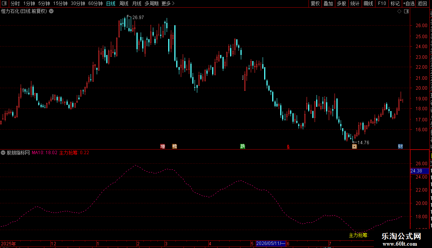Switch to the 日线 daily chart

(111, 3)
